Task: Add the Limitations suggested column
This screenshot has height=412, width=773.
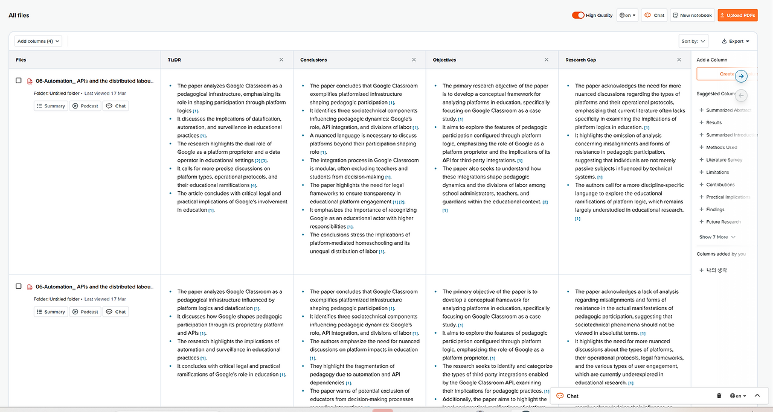Action: [x=714, y=172]
